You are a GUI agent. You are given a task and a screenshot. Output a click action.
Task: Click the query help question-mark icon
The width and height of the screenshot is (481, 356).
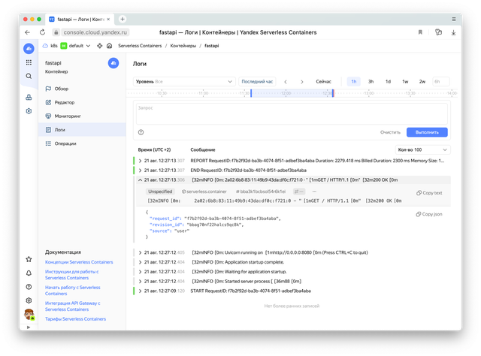[141, 132]
